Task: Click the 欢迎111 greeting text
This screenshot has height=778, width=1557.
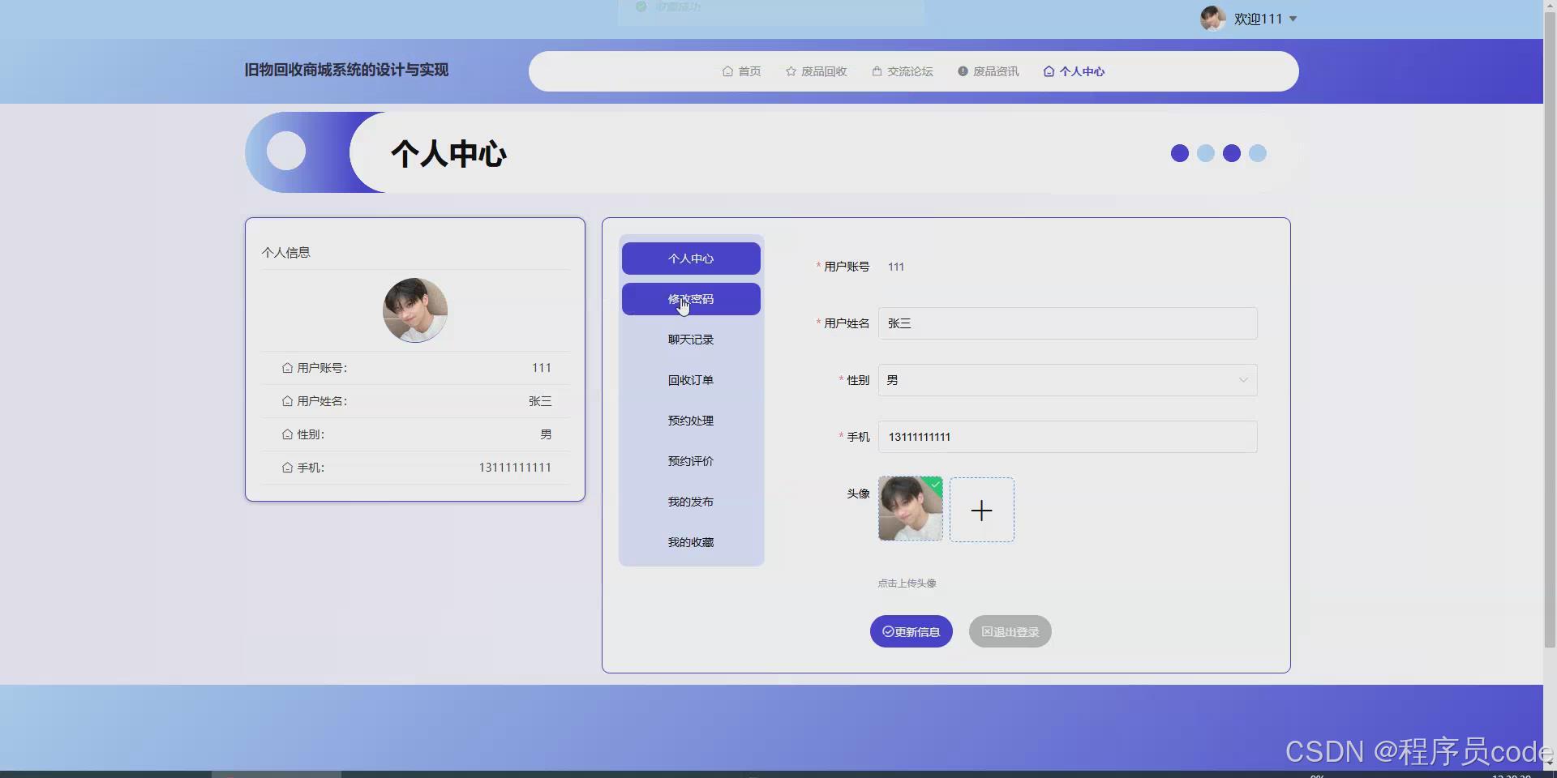Action: pyautogui.click(x=1259, y=19)
